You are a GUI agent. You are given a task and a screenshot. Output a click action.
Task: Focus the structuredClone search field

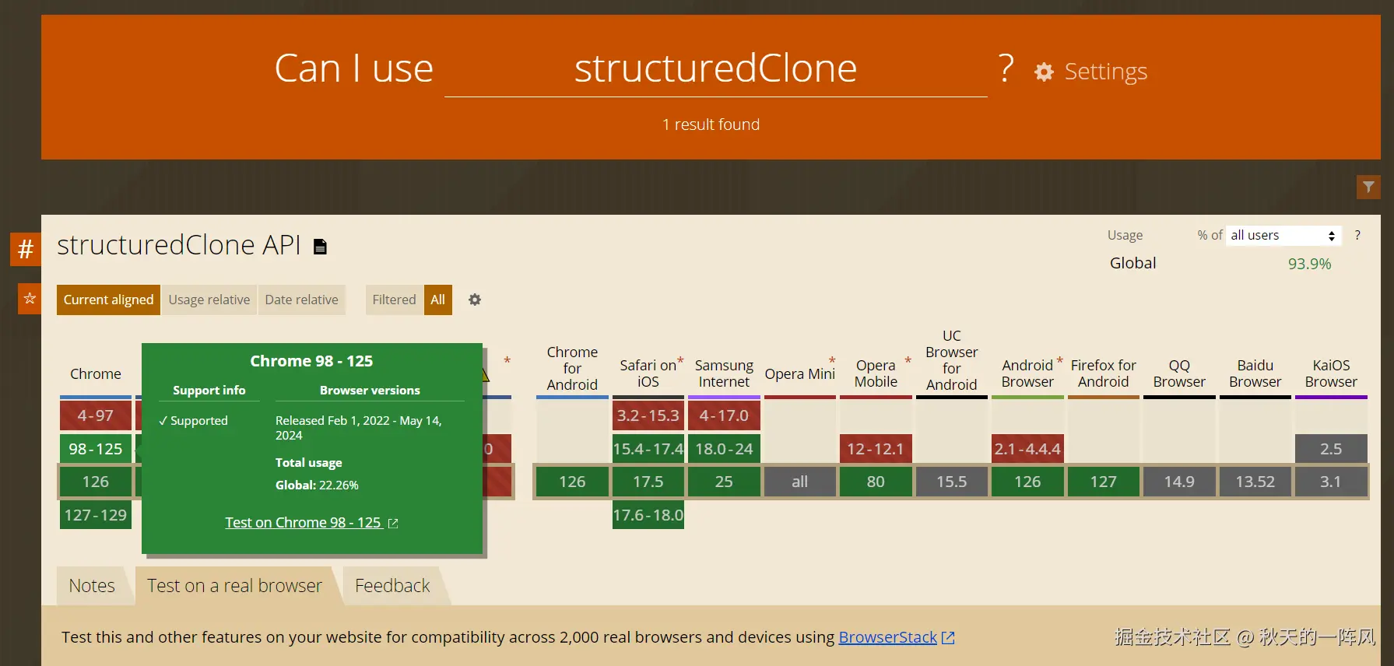[715, 69]
